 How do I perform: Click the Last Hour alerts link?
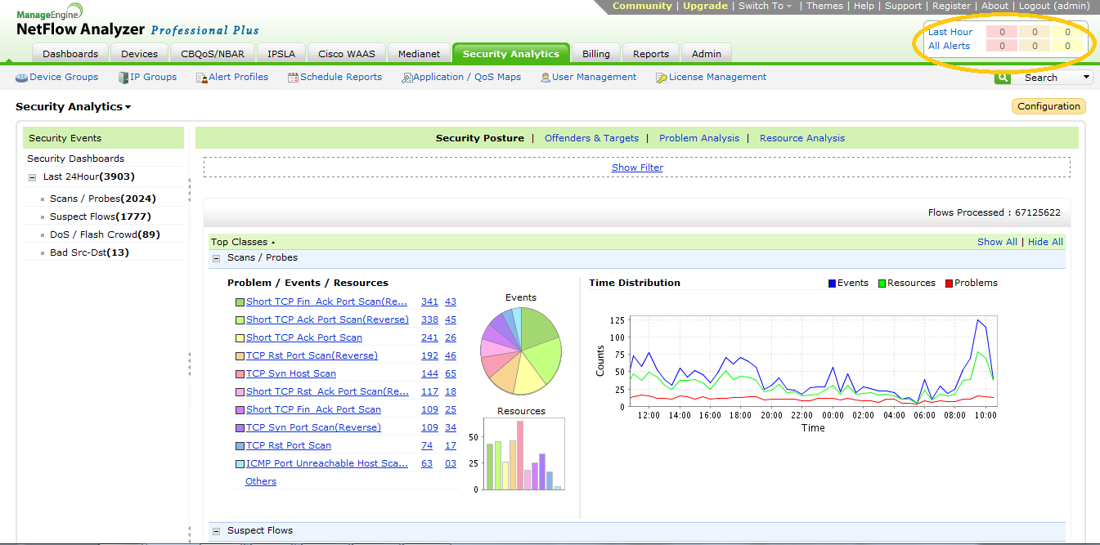[x=950, y=32]
